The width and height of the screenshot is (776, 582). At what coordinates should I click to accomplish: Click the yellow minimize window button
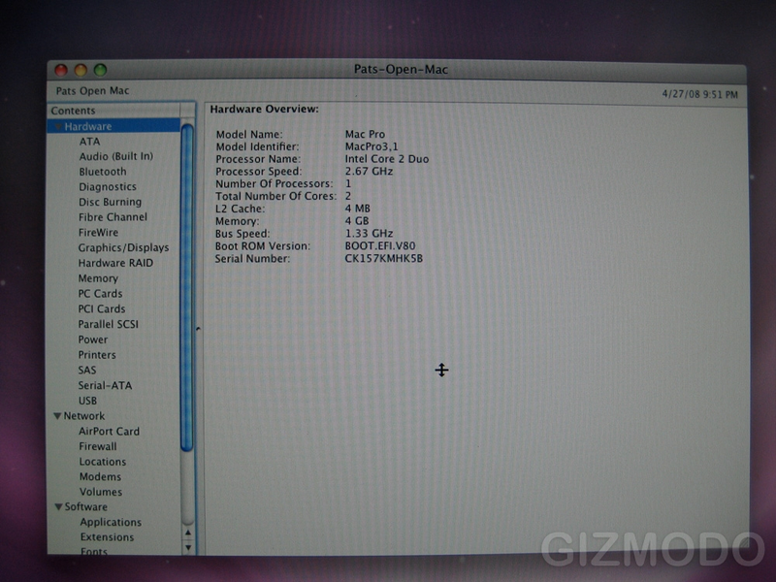coord(81,70)
